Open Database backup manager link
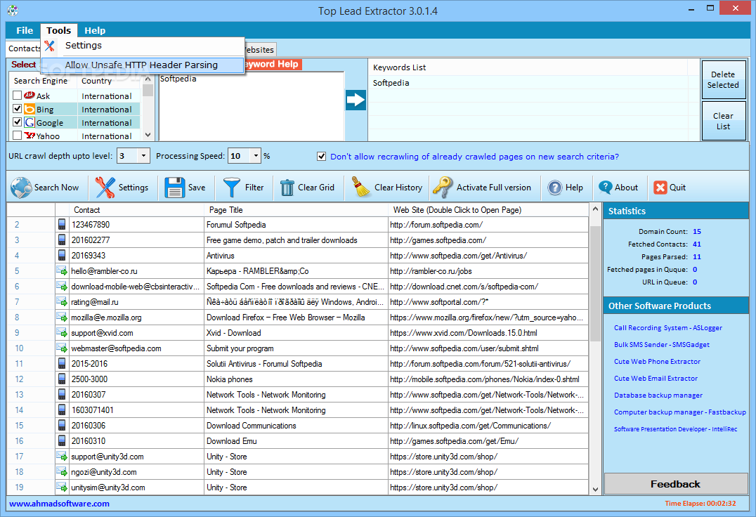Screen dimensions: 756x517 pos(658,395)
